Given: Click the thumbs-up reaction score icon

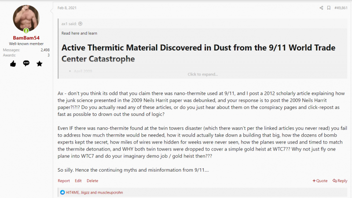Looking at the screenshot, I should 13,64.
